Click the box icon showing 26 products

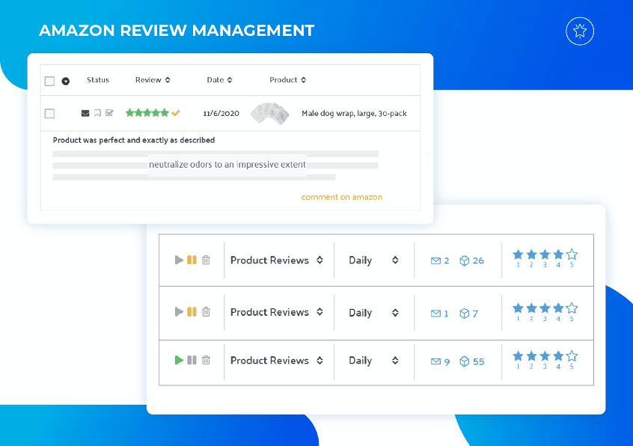point(471,260)
